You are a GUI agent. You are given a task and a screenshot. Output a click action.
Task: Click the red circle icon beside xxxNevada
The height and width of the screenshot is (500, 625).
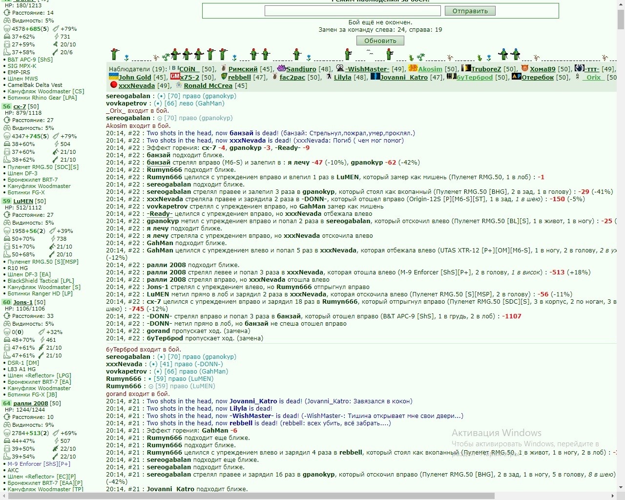point(114,85)
